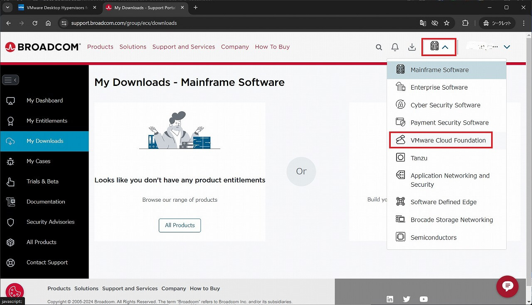Open the Twitter footer icon
Image resolution: width=532 pixels, height=305 pixels.
pyautogui.click(x=406, y=299)
